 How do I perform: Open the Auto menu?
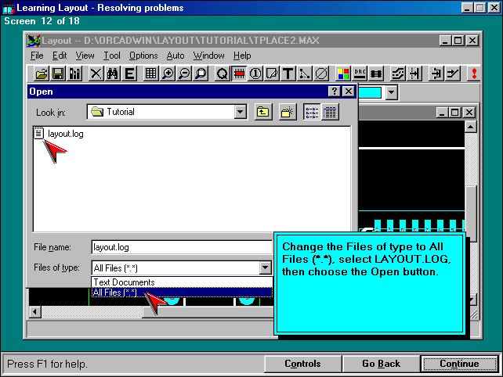tap(176, 56)
